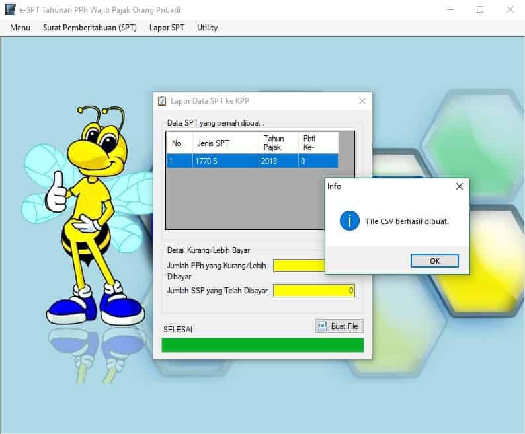
Task: Close the Info dialog with X
Action: [460, 186]
